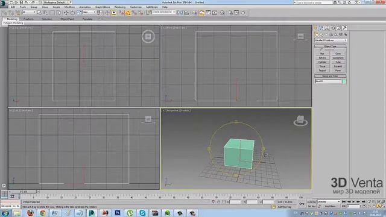Open the reference coordinate system dropdown
Viewport: 386px width, 217px height.
tap(90, 12)
